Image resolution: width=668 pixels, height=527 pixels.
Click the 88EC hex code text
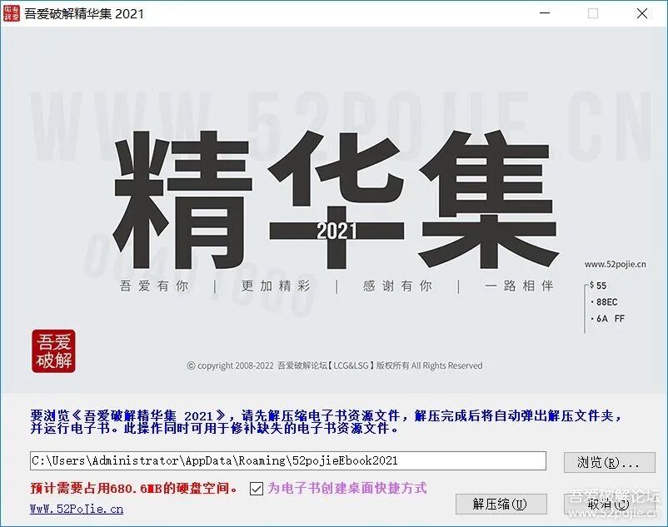point(606,302)
